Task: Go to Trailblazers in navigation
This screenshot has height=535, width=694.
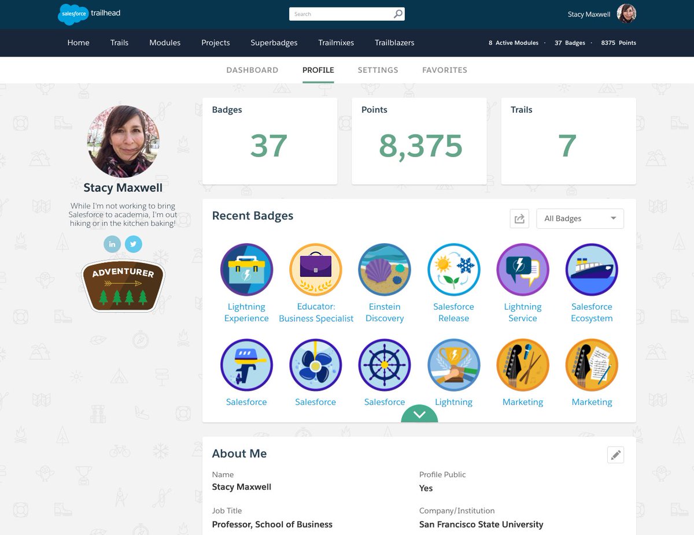Action: pyautogui.click(x=394, y=43)
